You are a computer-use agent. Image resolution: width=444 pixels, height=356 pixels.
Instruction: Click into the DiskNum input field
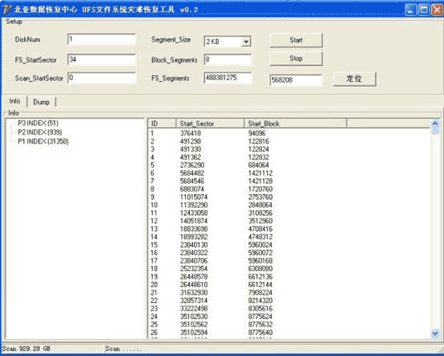tap(102, 39)
